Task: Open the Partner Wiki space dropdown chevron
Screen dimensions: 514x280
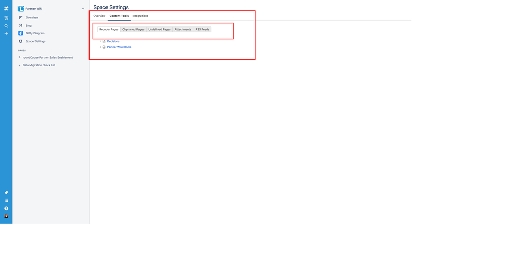Action: point(83,9)
